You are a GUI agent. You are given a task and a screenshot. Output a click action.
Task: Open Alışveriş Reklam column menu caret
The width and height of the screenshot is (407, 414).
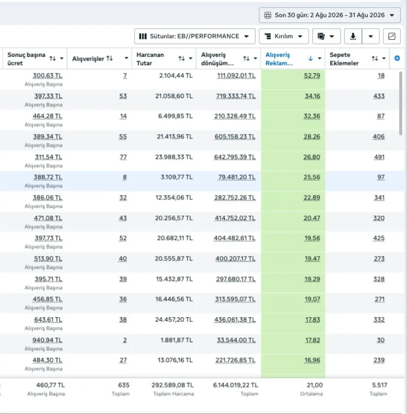click(320, 58)
